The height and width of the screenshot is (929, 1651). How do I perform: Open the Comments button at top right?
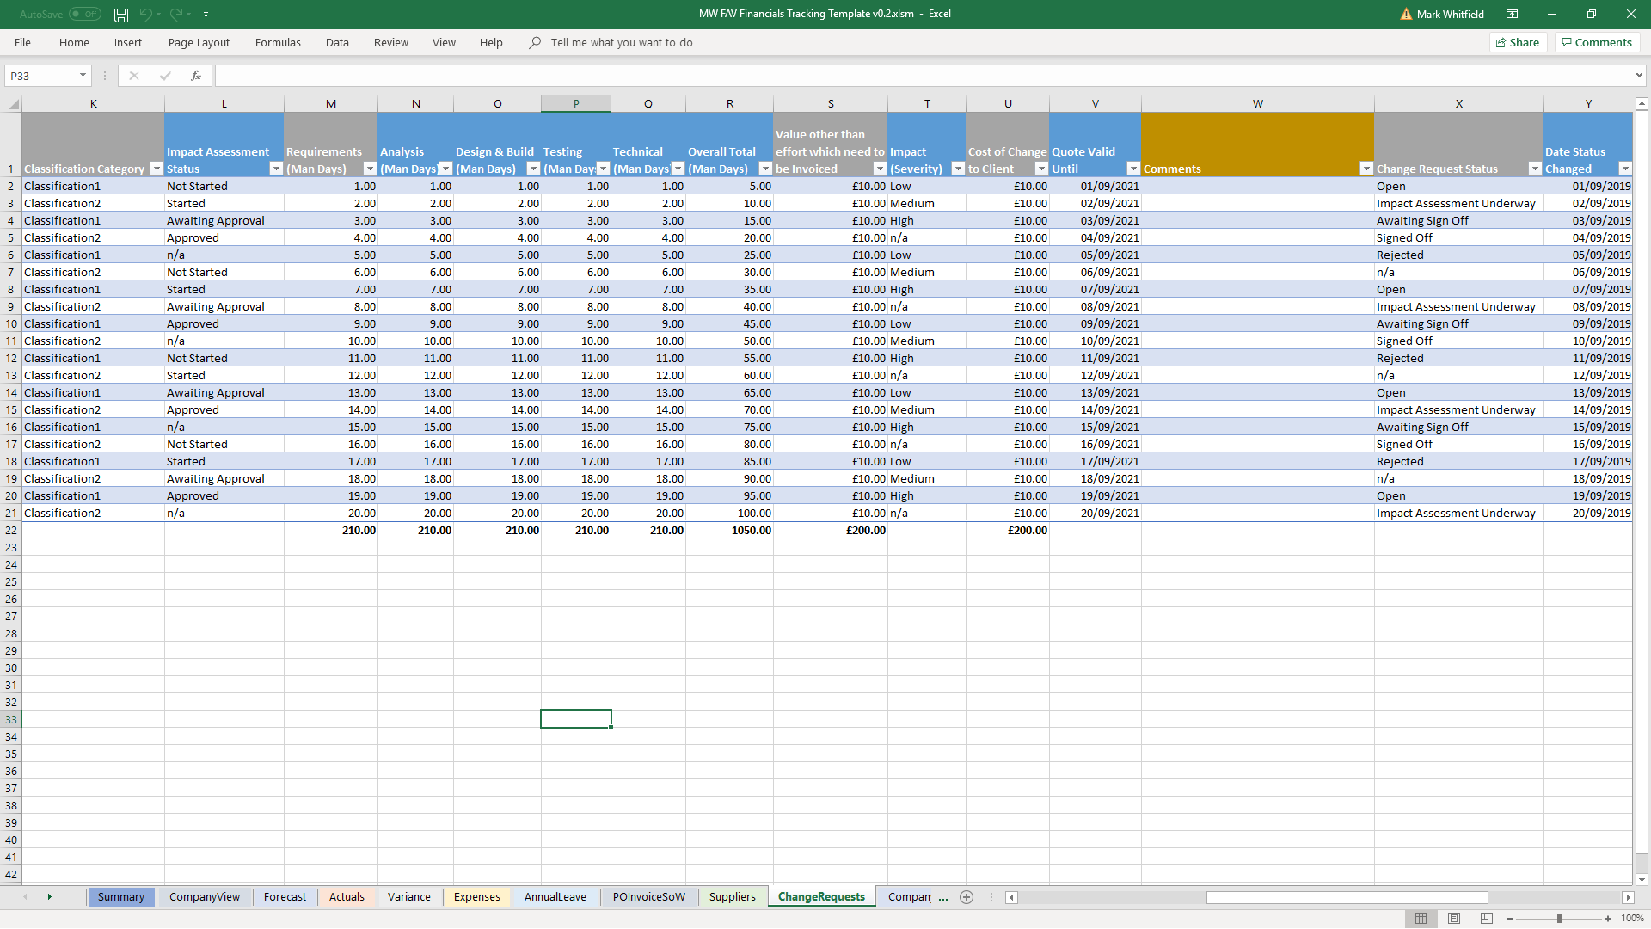click(1597, 42)
